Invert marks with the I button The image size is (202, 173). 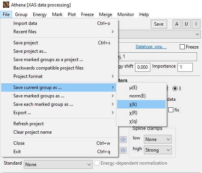point(196,24)
